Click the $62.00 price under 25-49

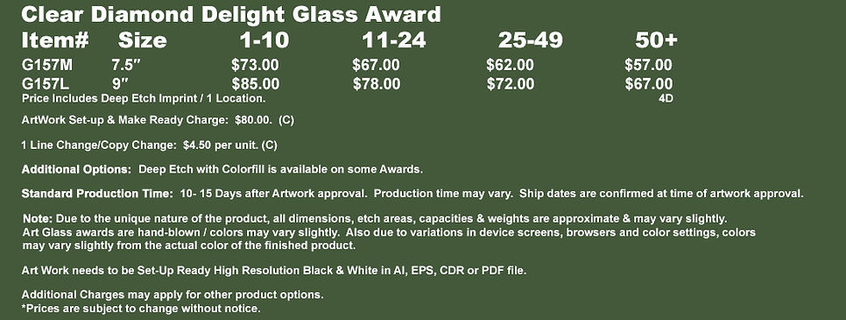(x=510, y=66)
